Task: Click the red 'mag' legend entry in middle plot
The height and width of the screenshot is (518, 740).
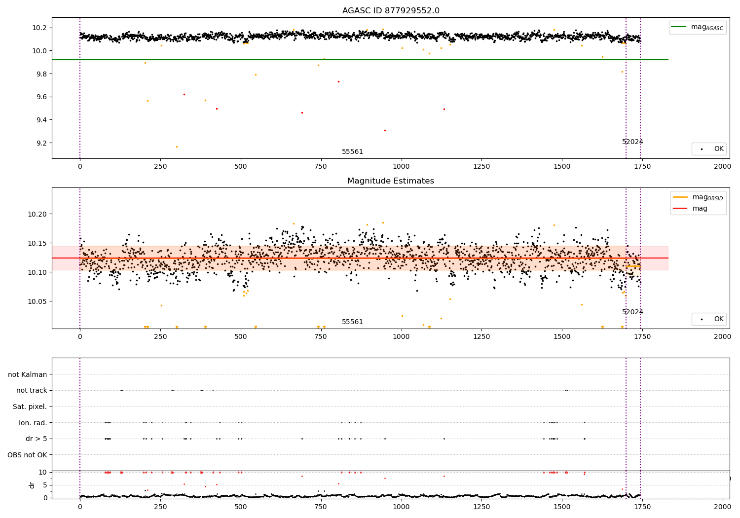Action: 691,209
